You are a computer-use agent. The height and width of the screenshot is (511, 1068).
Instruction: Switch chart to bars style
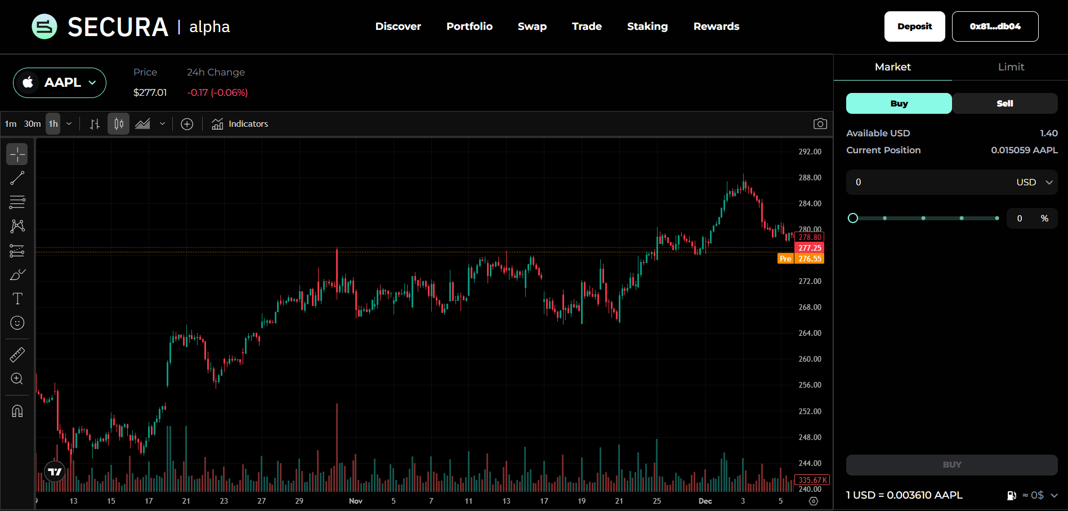pyautogui.click(x=95, y=124)
